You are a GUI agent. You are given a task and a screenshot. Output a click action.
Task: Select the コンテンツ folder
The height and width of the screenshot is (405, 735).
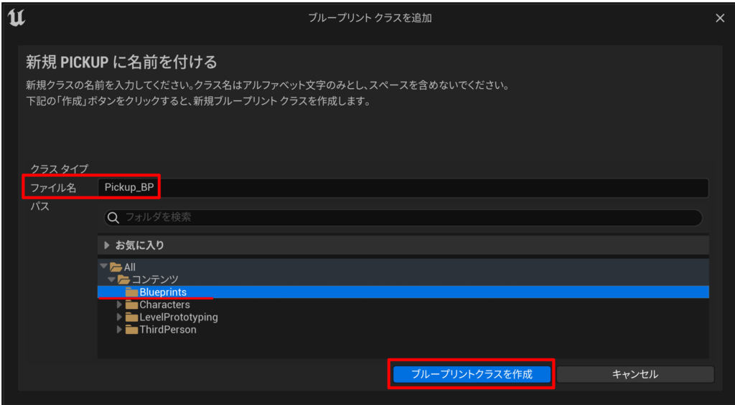click(x=403, y=280)
